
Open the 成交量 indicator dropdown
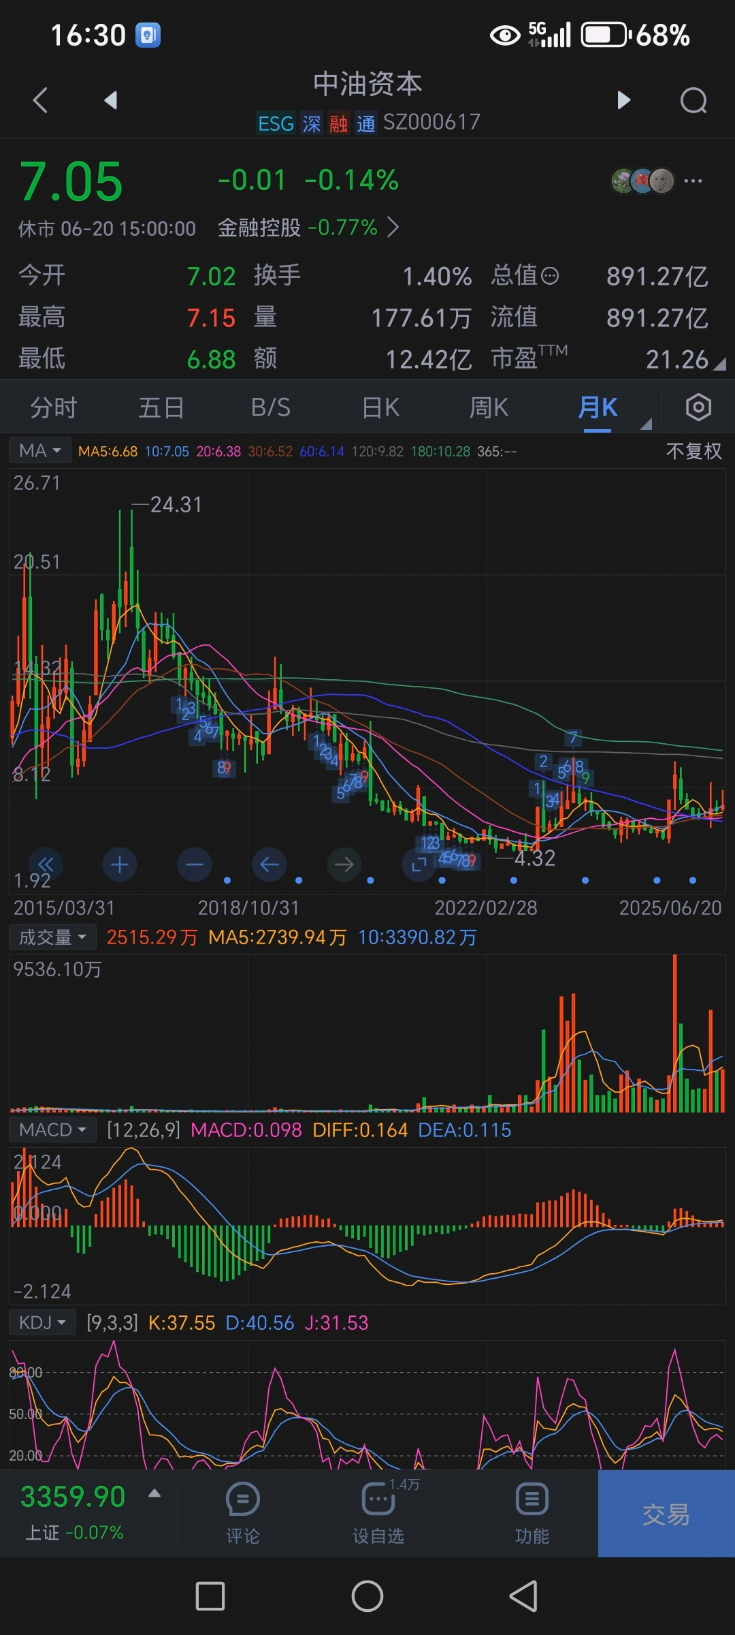click(x=52, y=937)
